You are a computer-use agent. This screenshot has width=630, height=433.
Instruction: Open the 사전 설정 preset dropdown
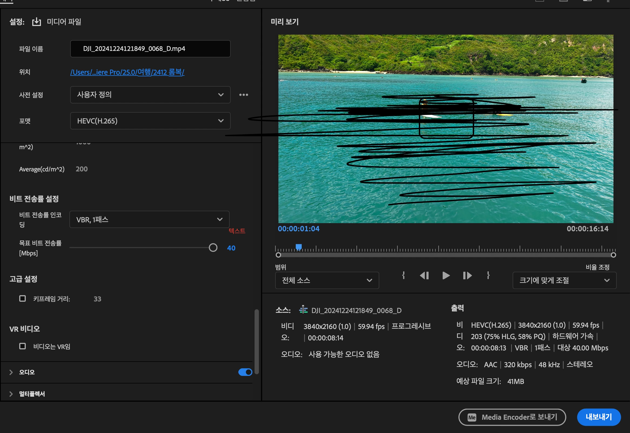coord(150,95)
